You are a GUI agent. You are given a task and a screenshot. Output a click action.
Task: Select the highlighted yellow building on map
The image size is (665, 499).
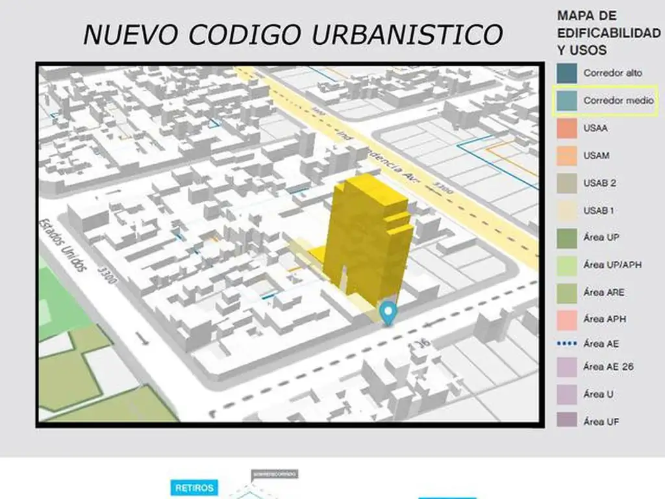pos(366,234)
